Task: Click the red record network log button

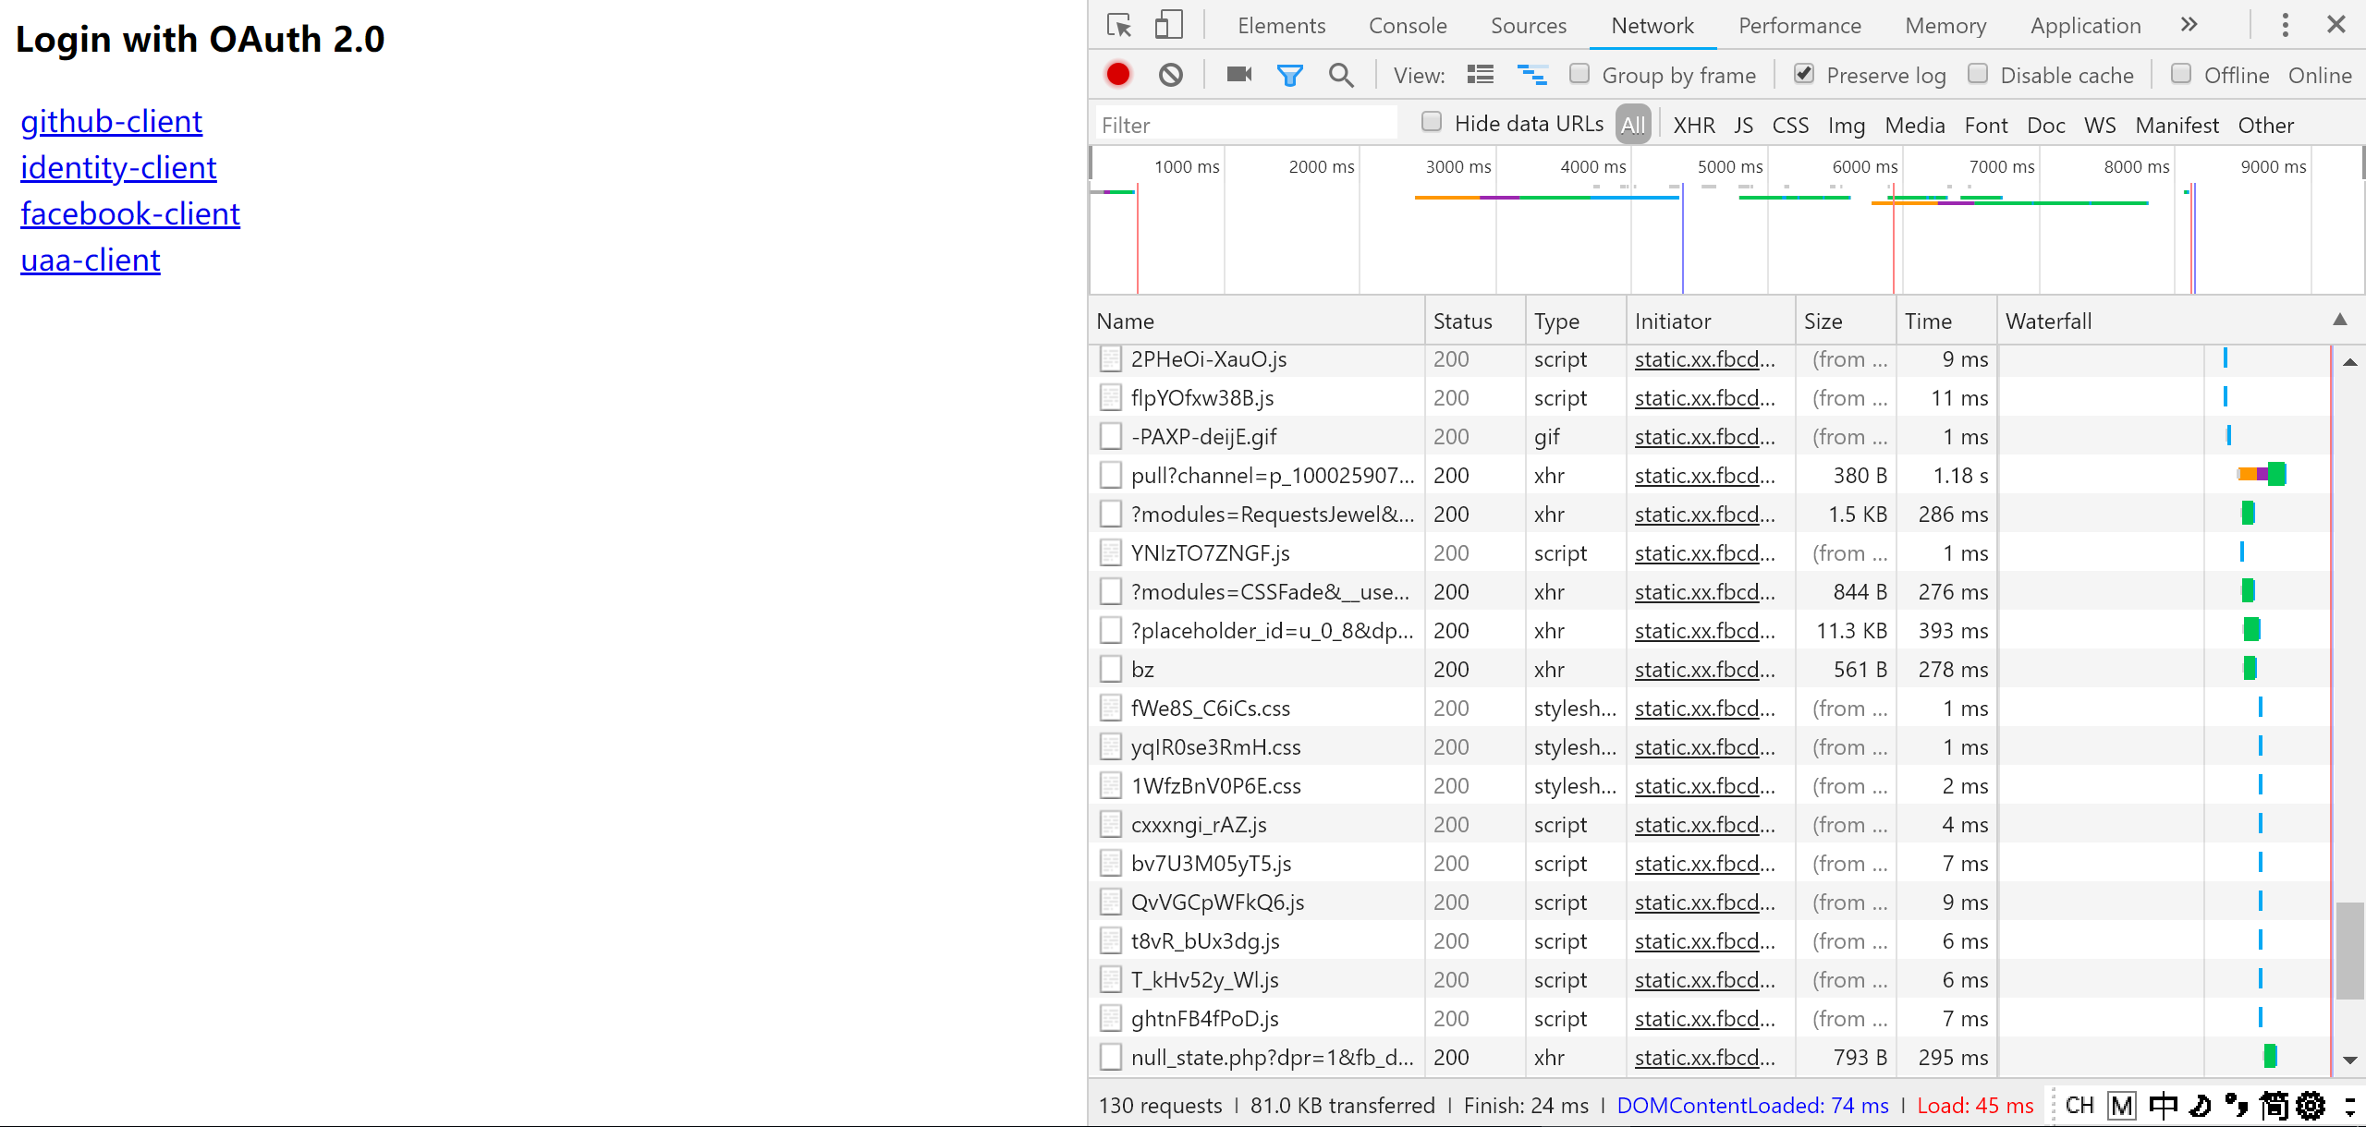Action: (1118, 75)
